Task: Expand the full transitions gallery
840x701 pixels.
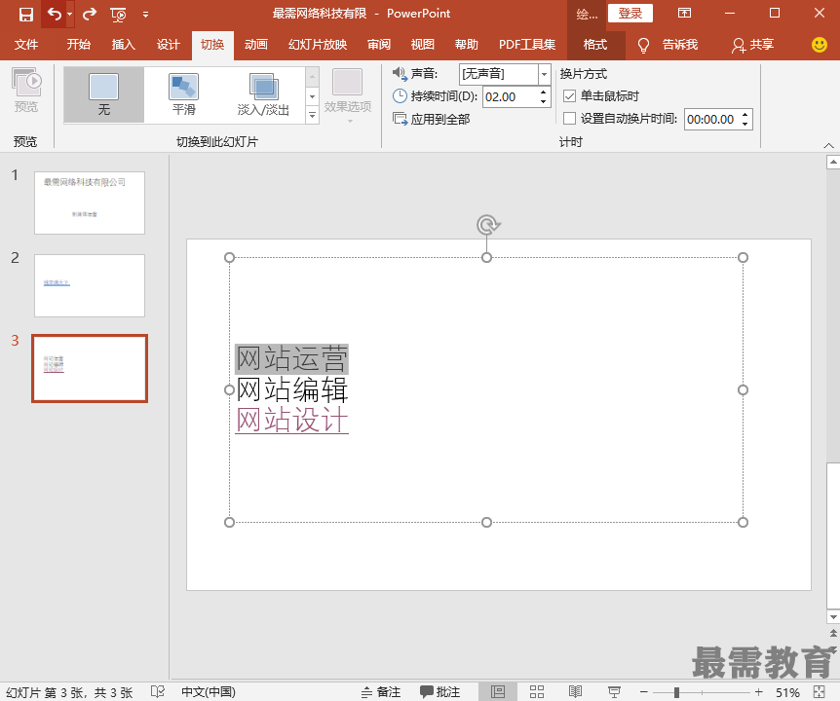Action: [313, 115]
